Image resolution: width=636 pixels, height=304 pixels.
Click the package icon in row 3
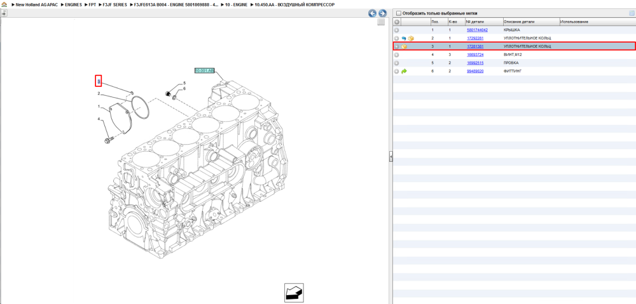click(x=404, y=46)
